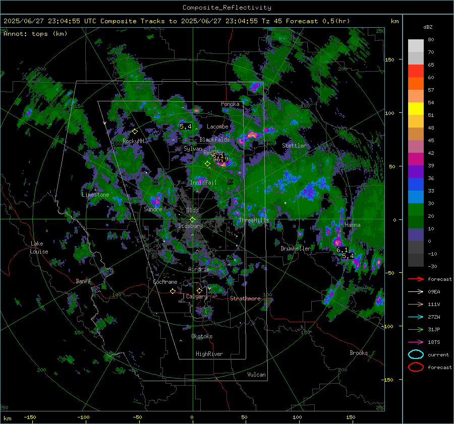Image resolution: width=454 pixels, height=424 pixels.
Task: Click the Strathmore city label
Action: [x=245, y=298]
